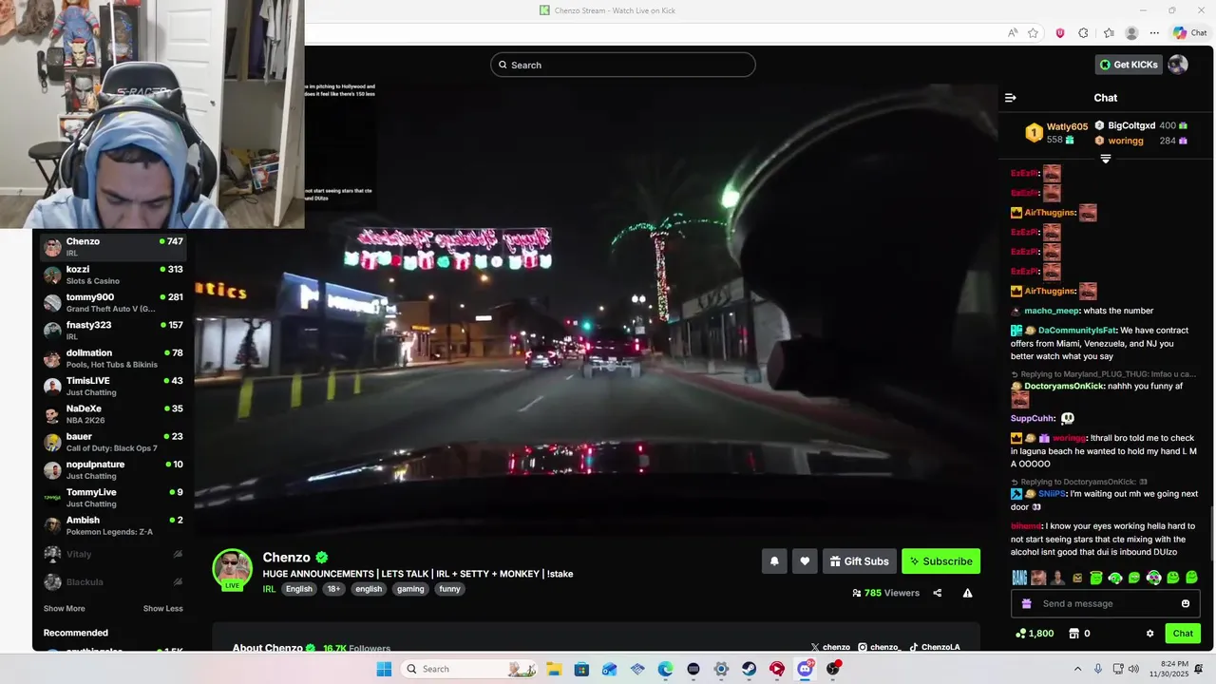
Task: Open the Copilot Chat button in browser toolbar
Action: click(x=1190, y=32)
